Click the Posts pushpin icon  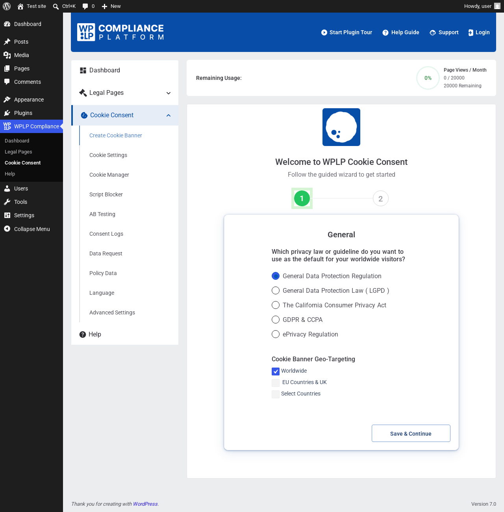[7, 42]
